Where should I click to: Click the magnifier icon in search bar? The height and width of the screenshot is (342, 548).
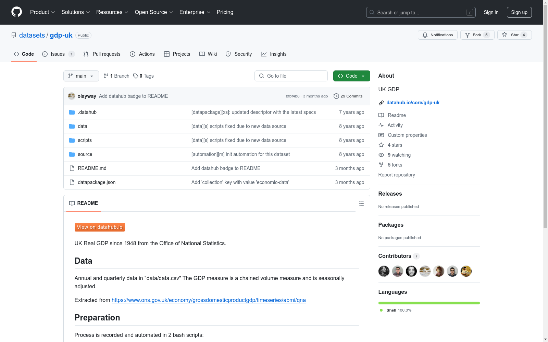click(372, 12)
